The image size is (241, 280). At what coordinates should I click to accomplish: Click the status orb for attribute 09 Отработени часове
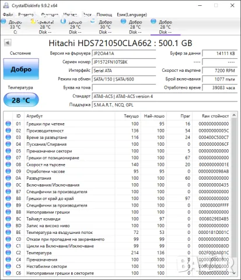(8, 171)
